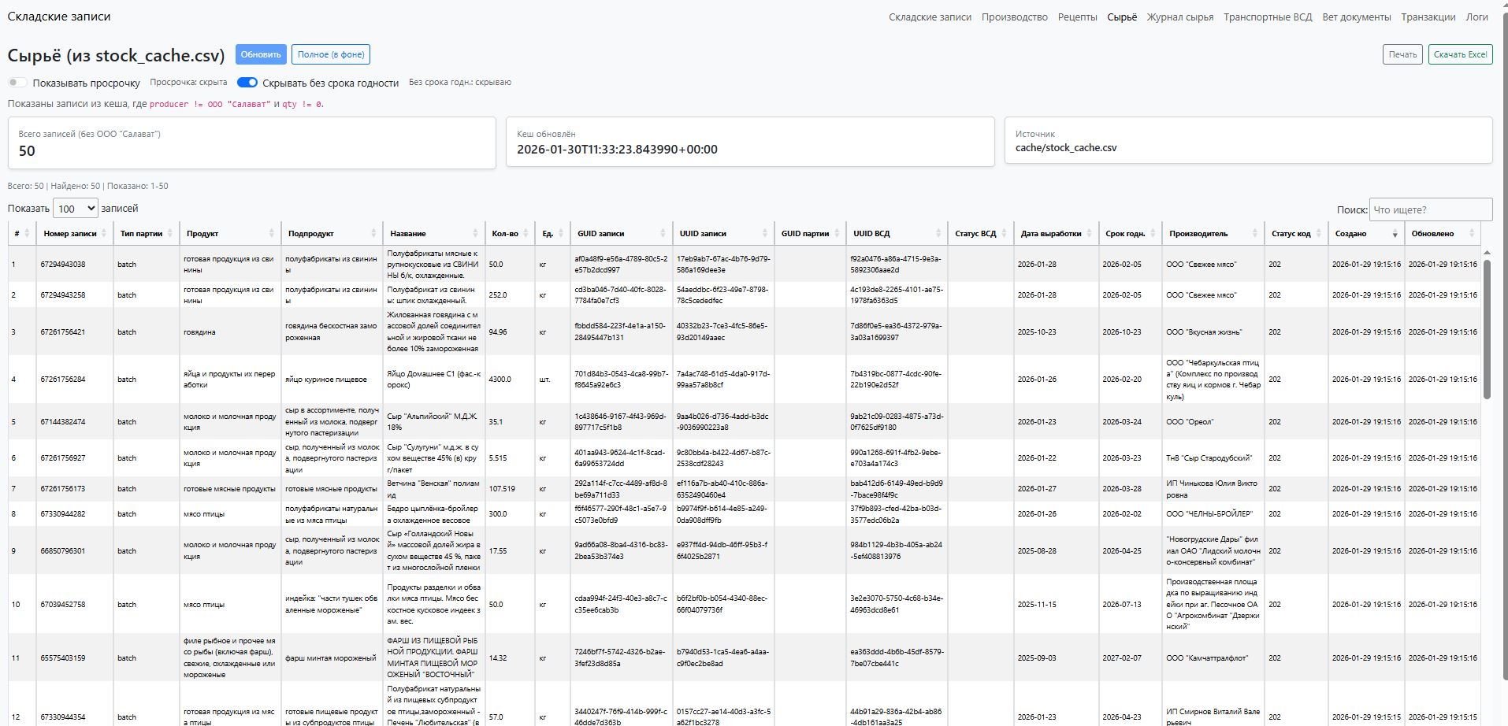
Task: Go to the Транспортные ВСД page
Action: coord(1267,17)
